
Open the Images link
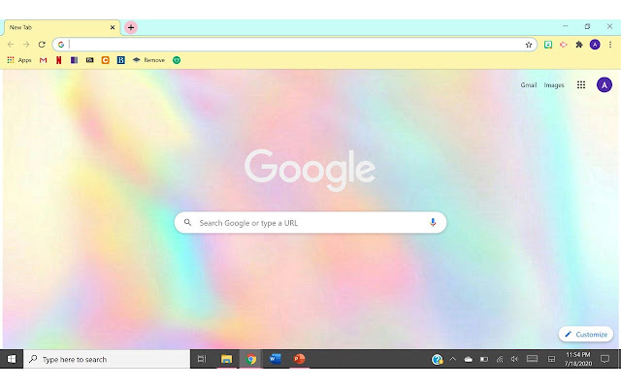(x=554, y=84)
